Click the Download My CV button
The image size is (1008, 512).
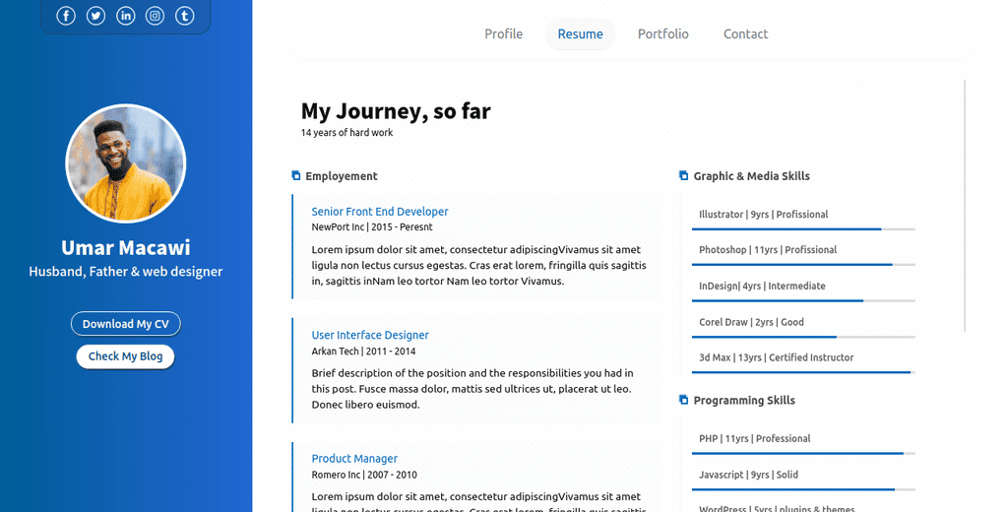pos(125,324)
